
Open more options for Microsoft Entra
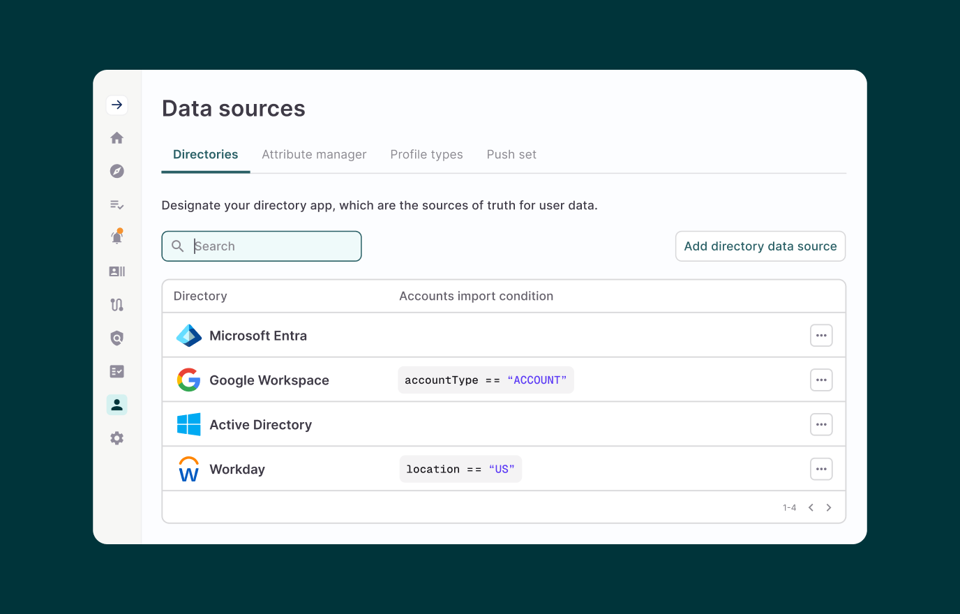point(821,336)
